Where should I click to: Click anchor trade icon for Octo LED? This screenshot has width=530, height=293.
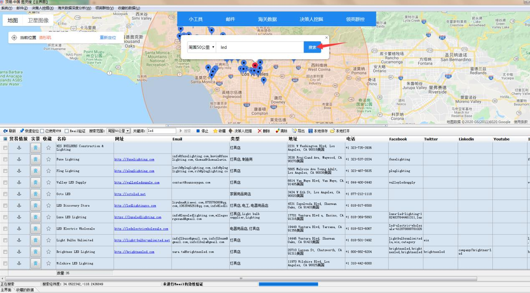click(x=18, y=194)
